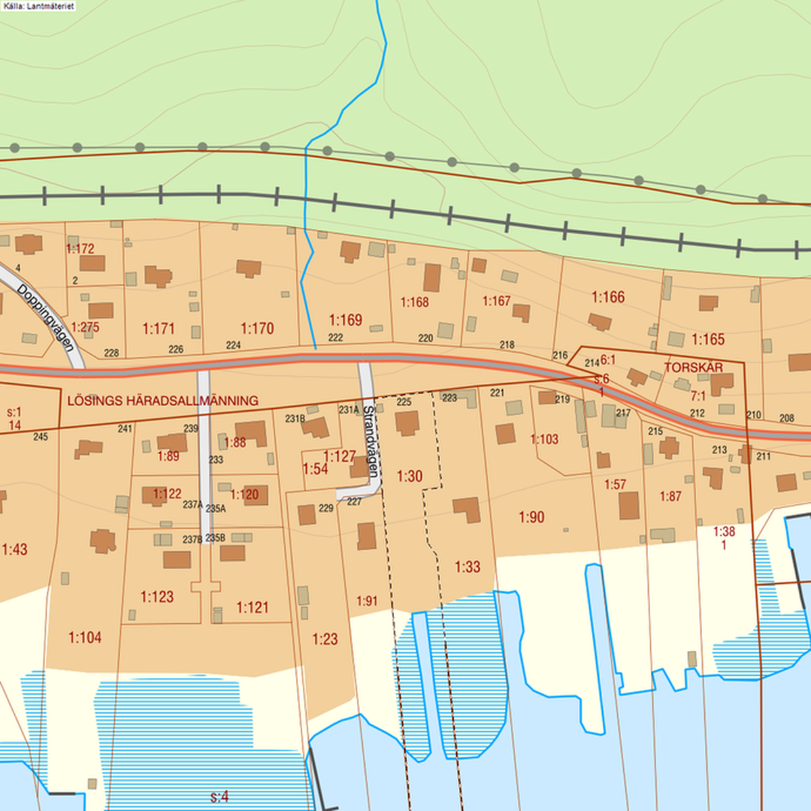Click parcel label '1:88'
This screenshot has height=811, width=811.
point(235,443)
